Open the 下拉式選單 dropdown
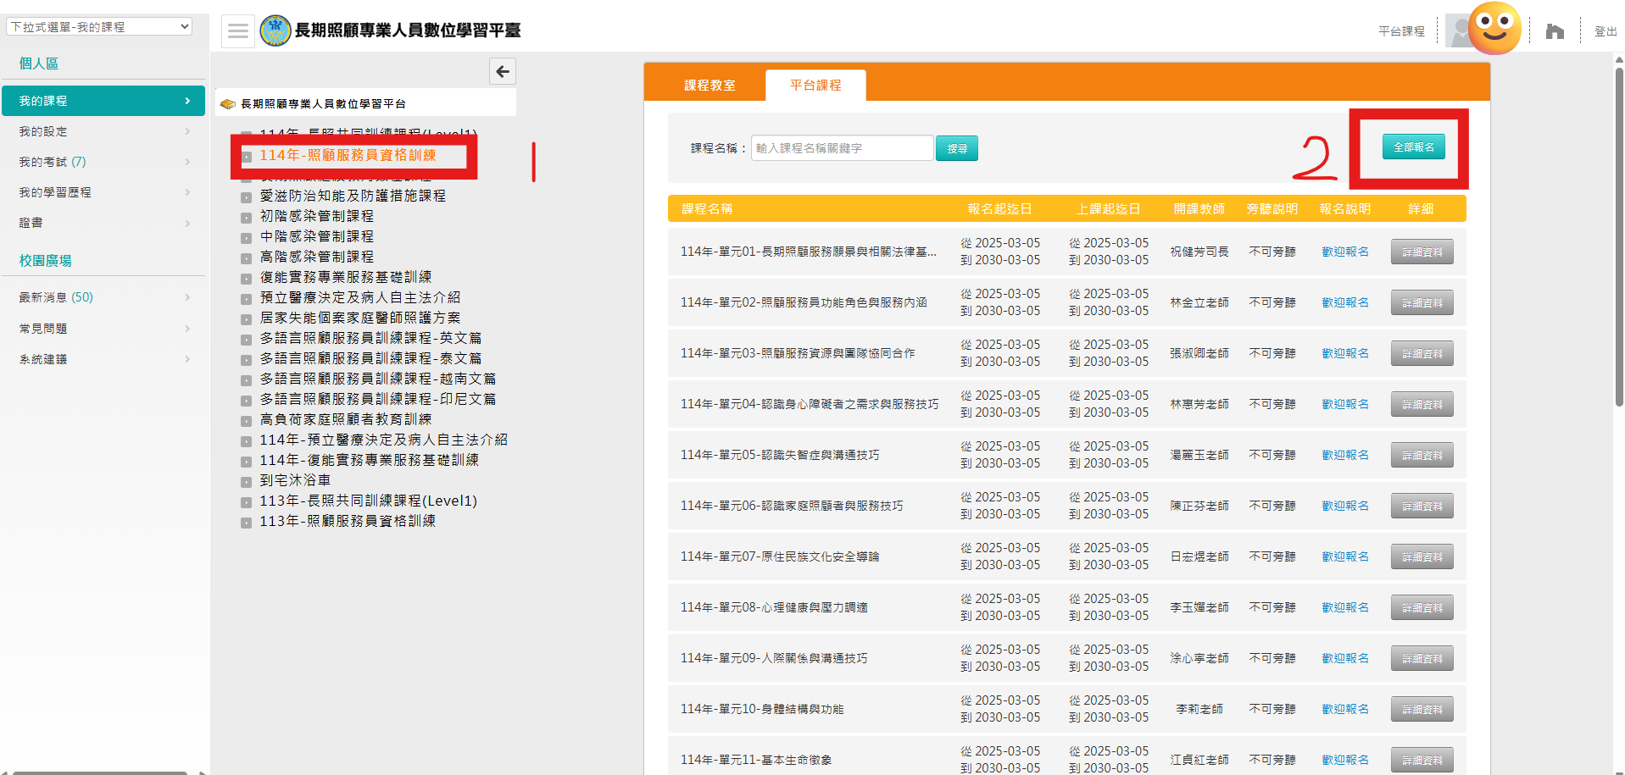The image size is (1625, 775). (99, 26)
